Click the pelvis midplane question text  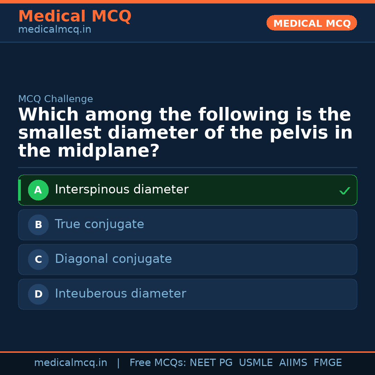click(x=185, y=133)
